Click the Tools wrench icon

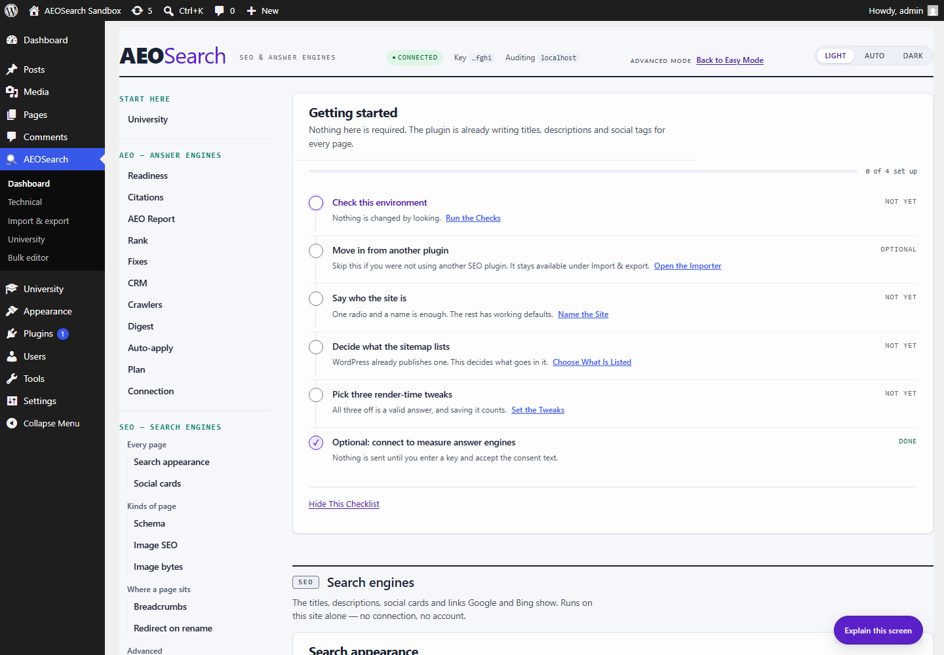tap(12, 379)
